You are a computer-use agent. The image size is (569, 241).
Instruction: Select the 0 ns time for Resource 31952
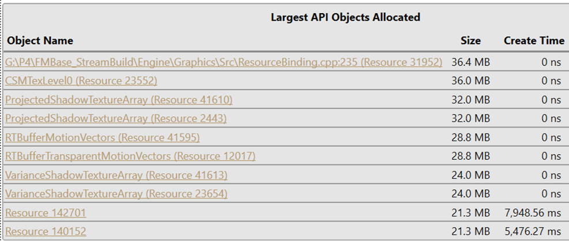(x=551, y=62)
